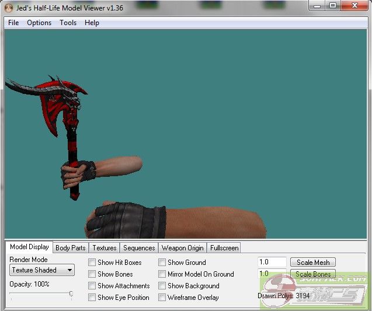Open the File menu
This screenshot has width=372, height=311.
coord(13,23)
